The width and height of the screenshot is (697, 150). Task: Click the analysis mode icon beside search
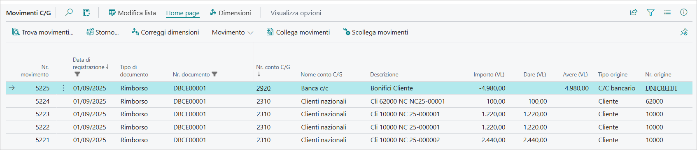[86, 13]
